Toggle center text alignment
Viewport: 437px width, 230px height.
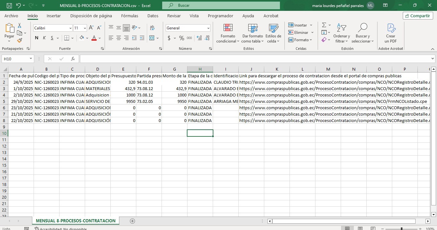point(119,38)
